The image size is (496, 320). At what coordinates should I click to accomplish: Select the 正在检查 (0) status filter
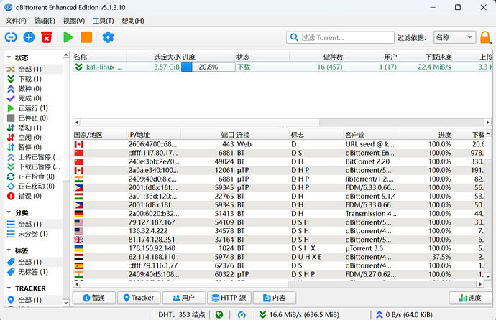pyautogui.click(x=36, y=177)
